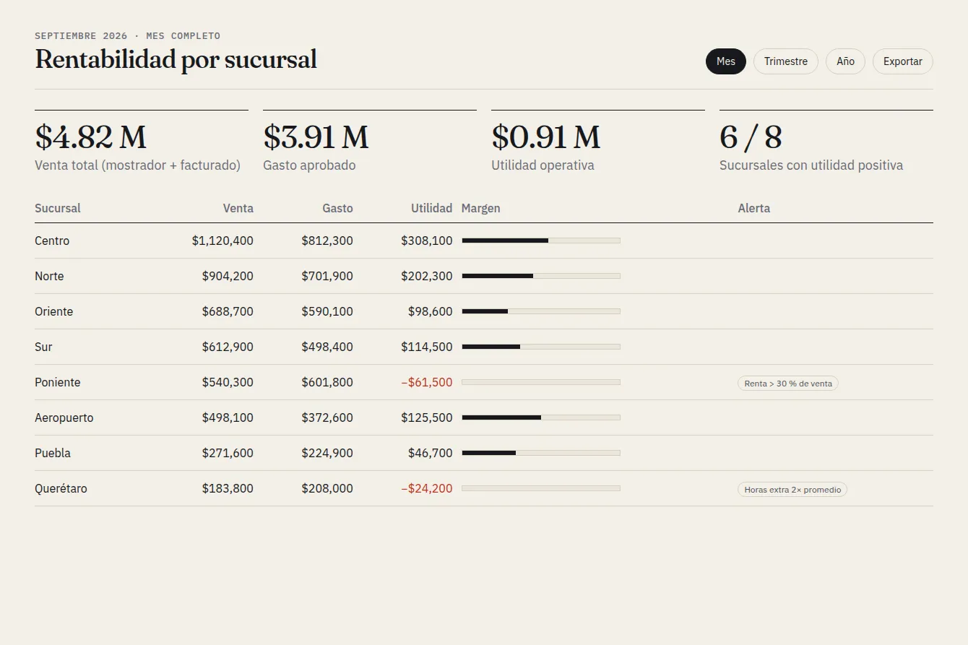Switch to the Trimestre view
Viewport: 968px width, 645px height.
786,61
